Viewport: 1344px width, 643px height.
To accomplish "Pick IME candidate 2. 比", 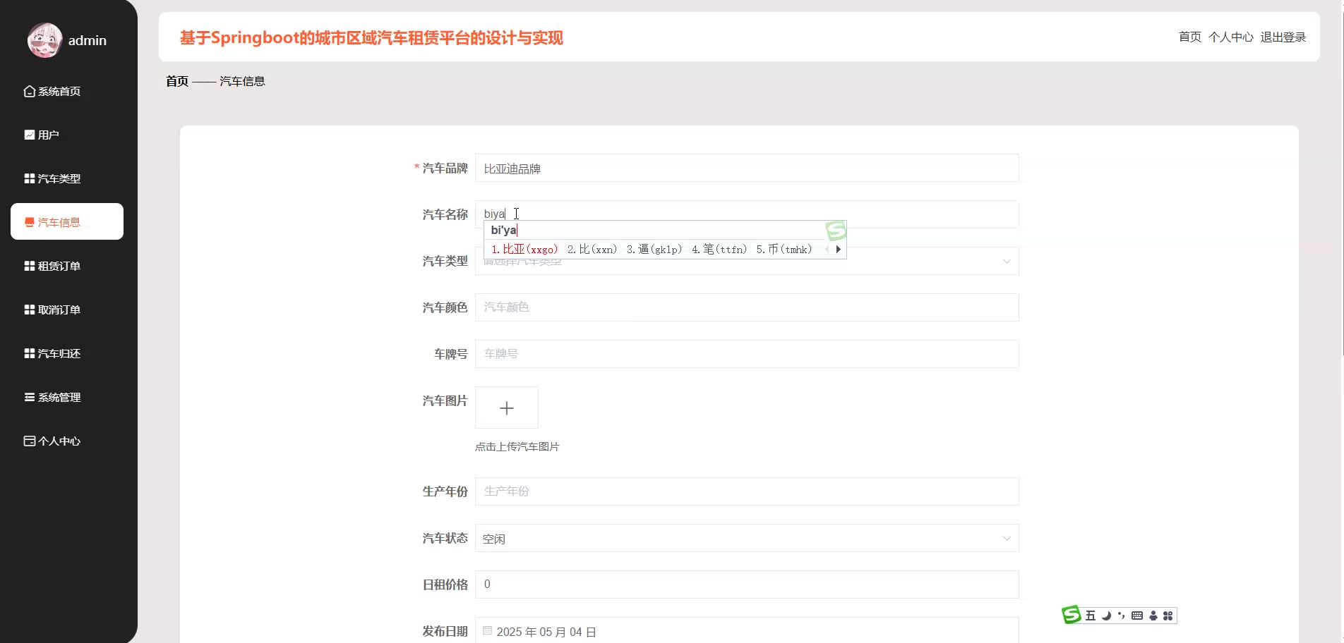I will pos(592,249).
